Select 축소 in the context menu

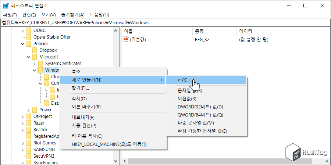tap(113, 72)
